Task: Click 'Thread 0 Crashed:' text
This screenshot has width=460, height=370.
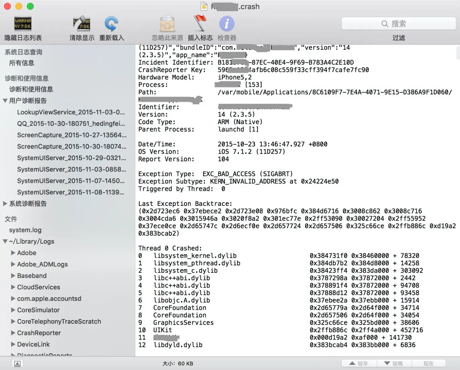Action: click(170, 248)
